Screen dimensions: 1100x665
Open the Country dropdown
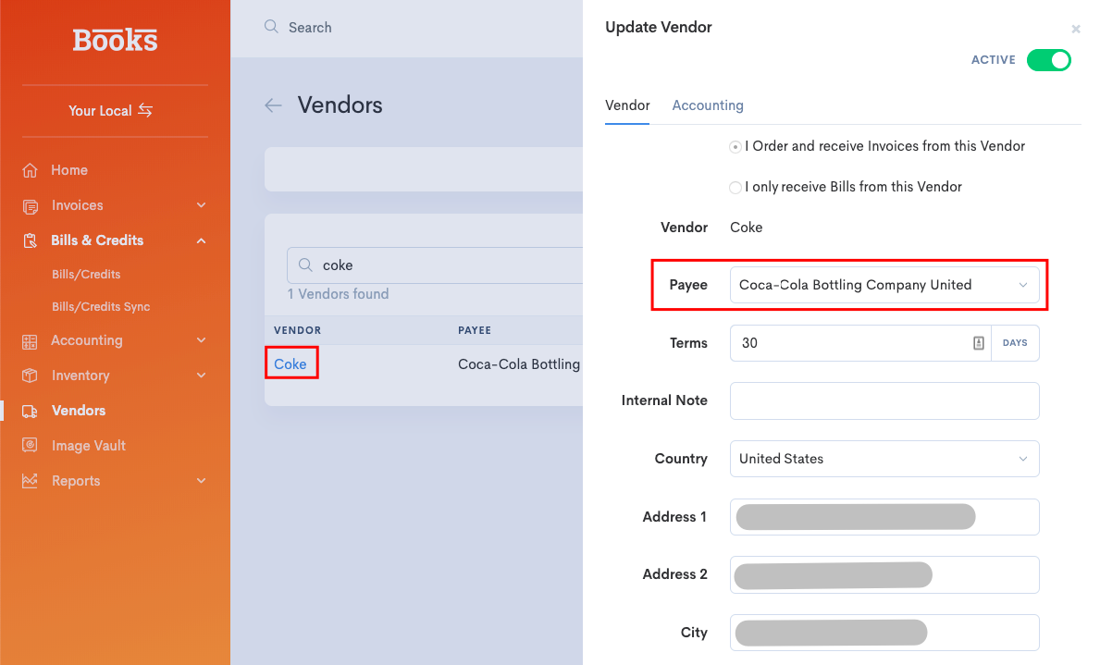(x=884, y=459)
